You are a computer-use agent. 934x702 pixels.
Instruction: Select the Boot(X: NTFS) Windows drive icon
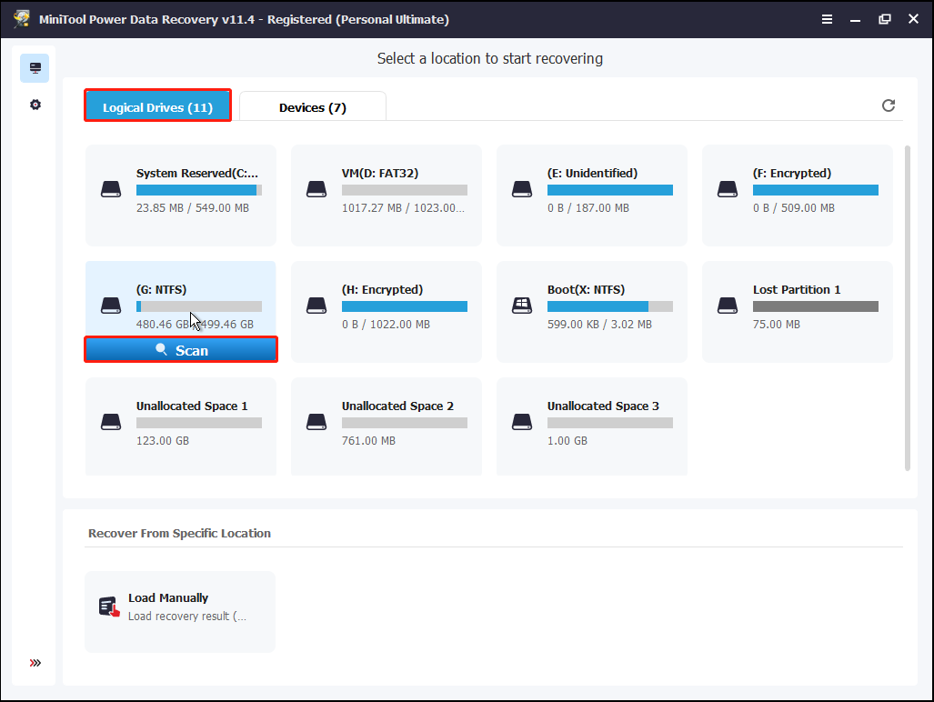point(522,306)
